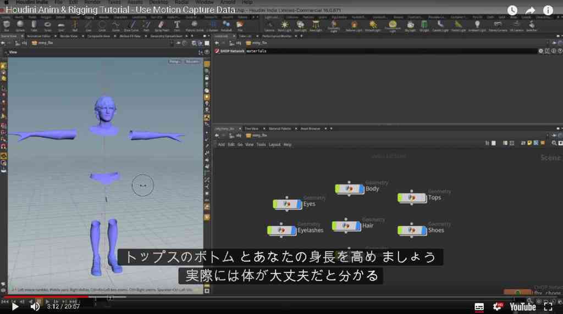Viewport: 563px width, 314px height.
Task: Click the SHOP Network materials path field
Action: 391,51
